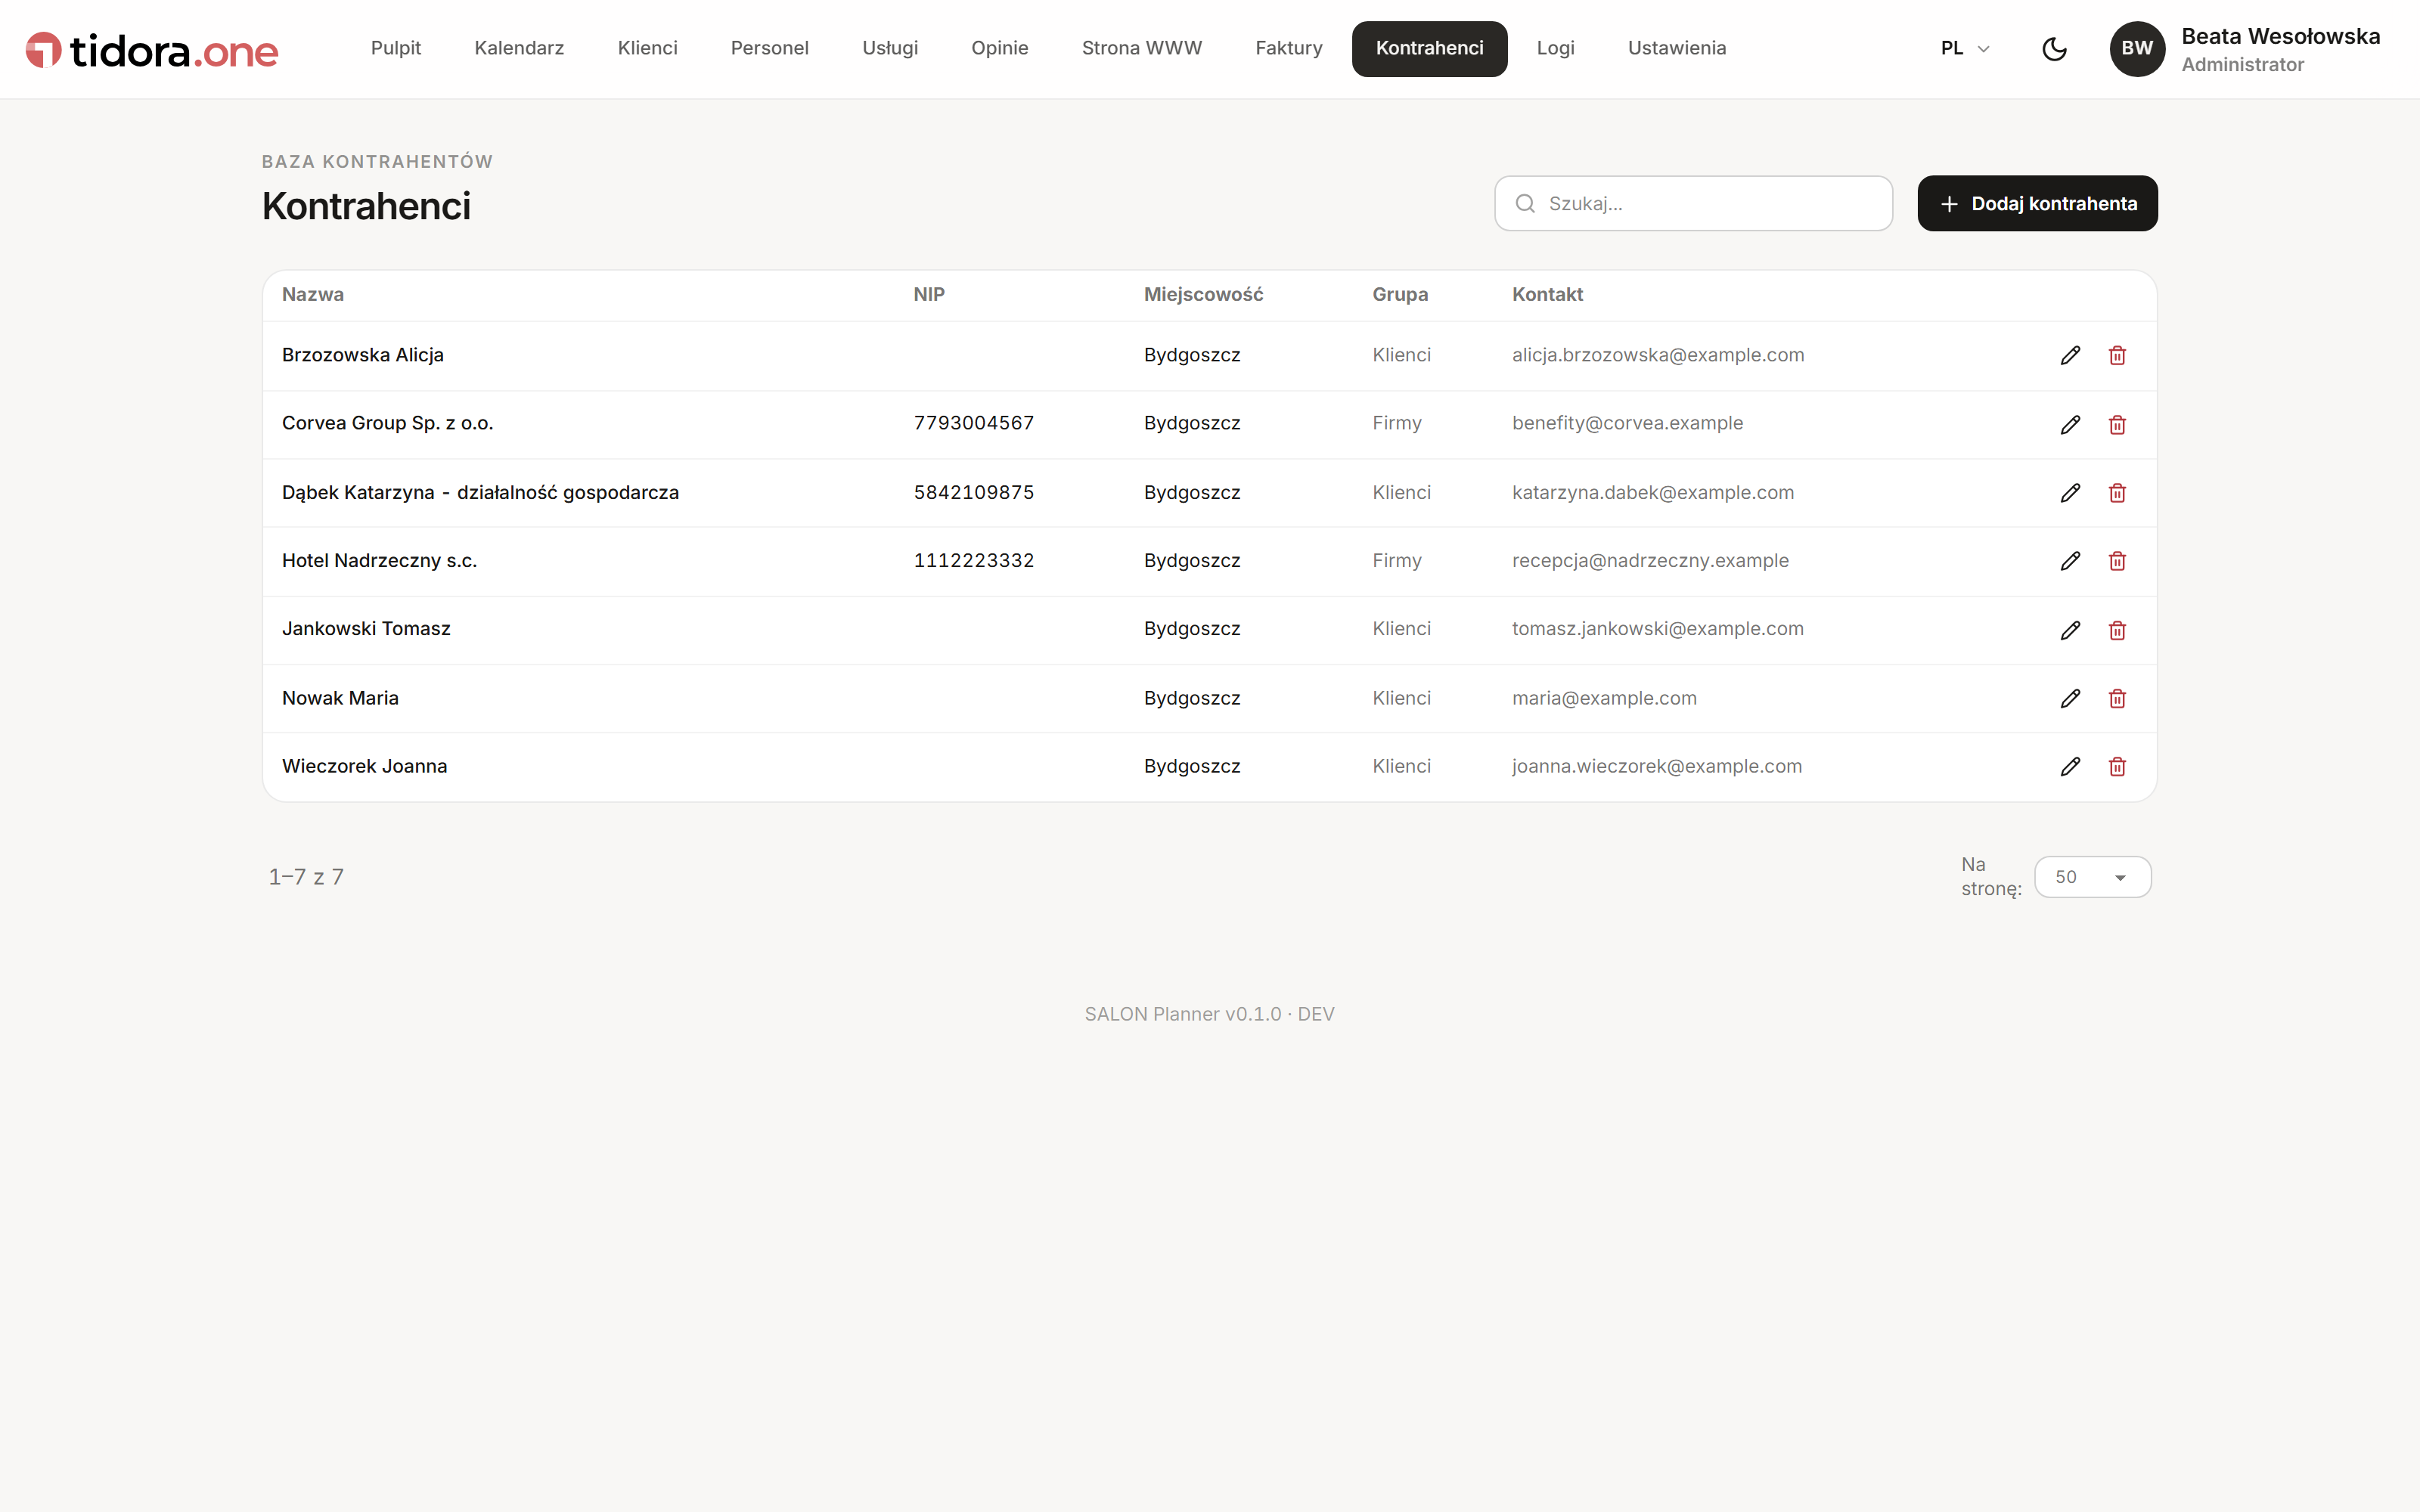This screenshot has height=1512, width=2420.
Task: Go to the Pulpit tab
Action: click(x=395, y=48)
